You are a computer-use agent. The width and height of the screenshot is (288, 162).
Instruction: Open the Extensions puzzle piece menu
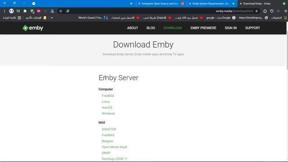coord(25,11)
